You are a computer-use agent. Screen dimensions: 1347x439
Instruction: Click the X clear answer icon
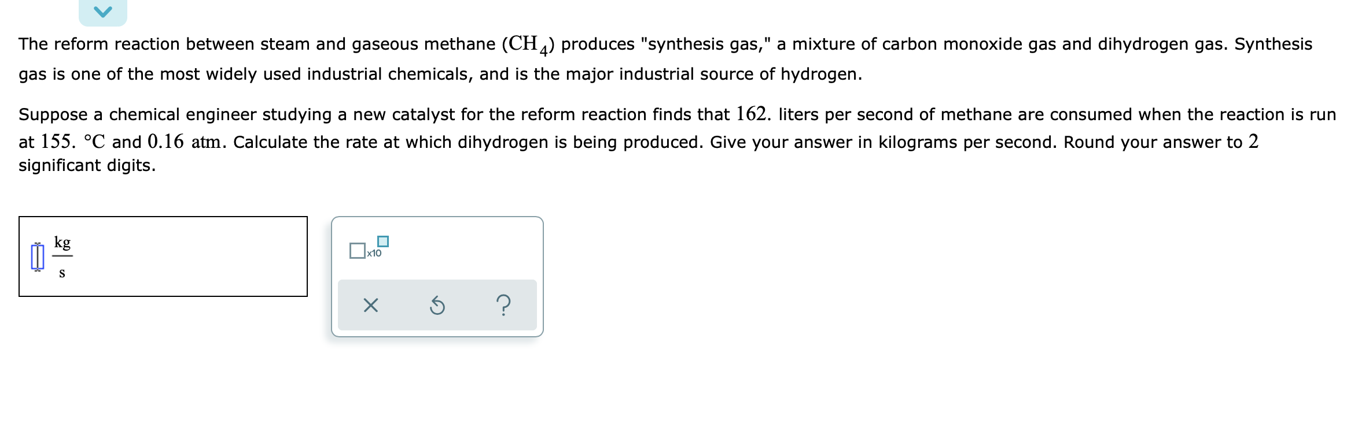[x=370, y=306]
